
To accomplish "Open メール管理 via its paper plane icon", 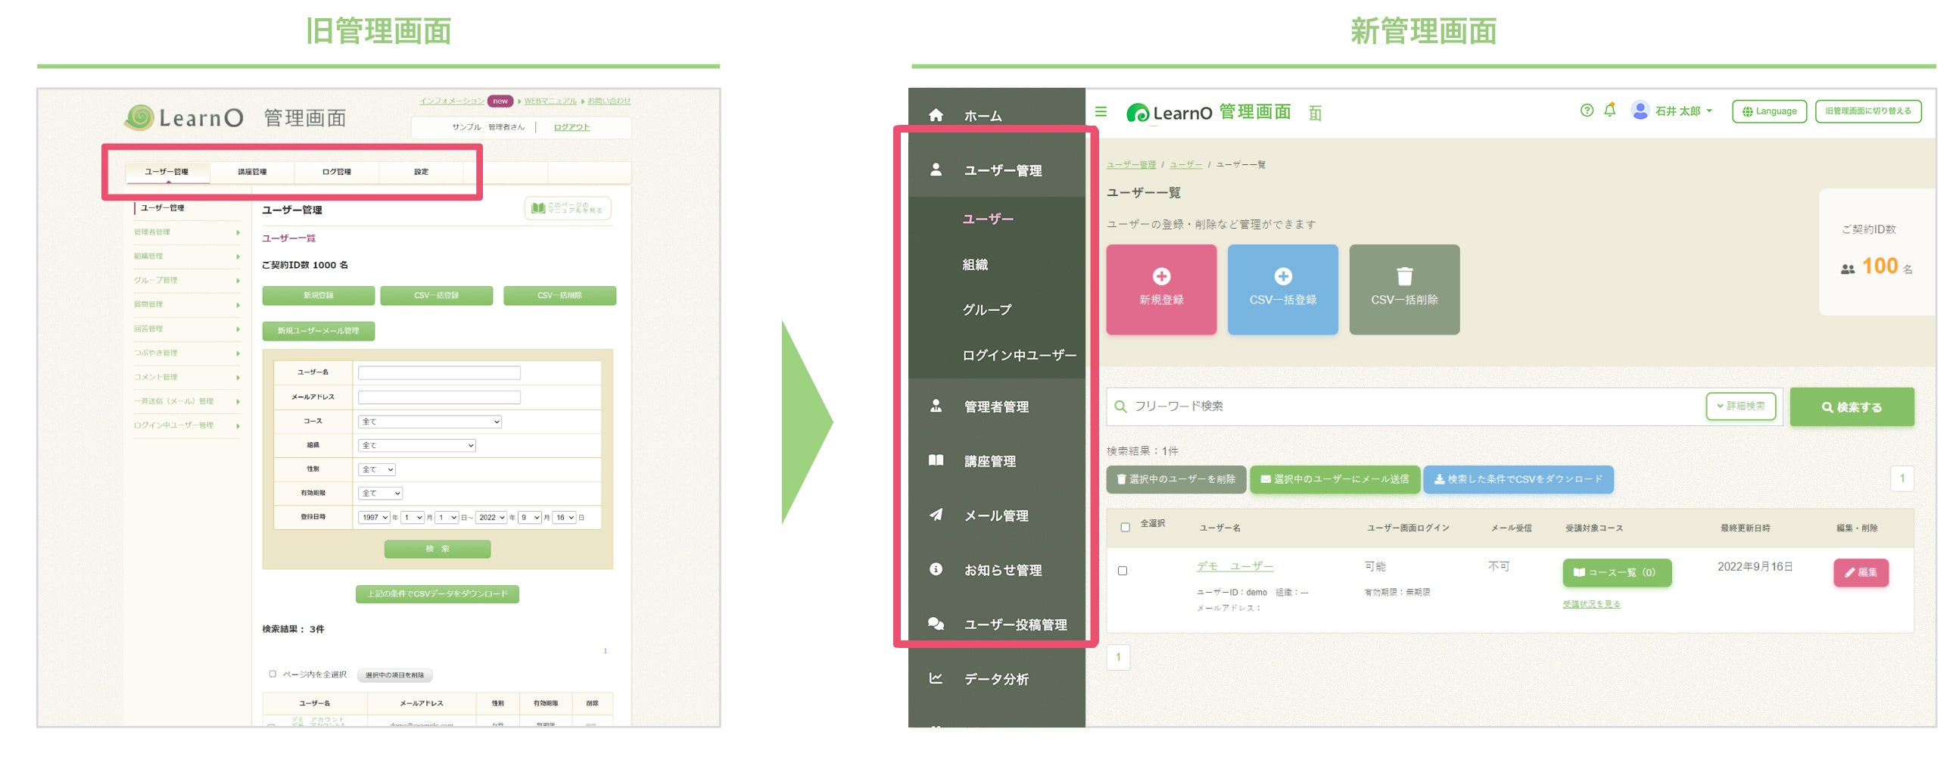I will [x=936, y=515].
